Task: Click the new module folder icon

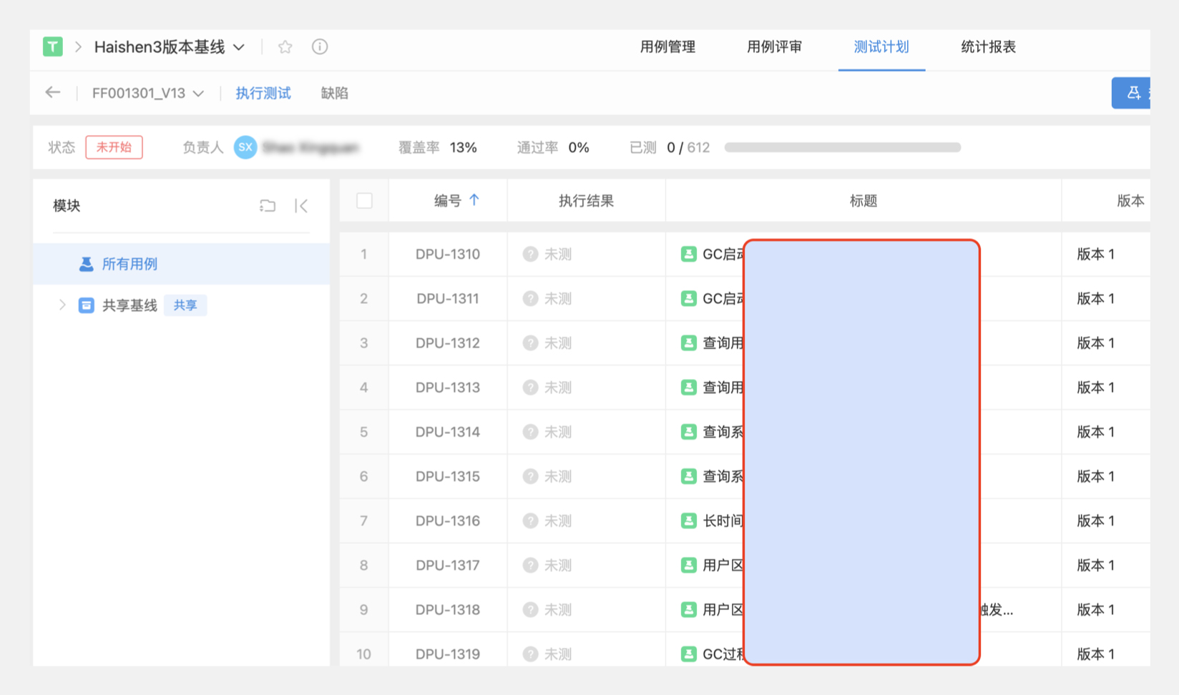Action: (268, 206)
